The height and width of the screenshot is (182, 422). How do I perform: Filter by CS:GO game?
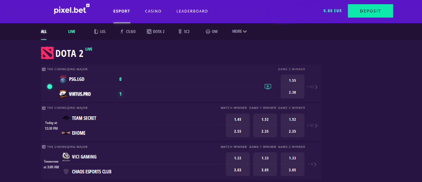127,32
